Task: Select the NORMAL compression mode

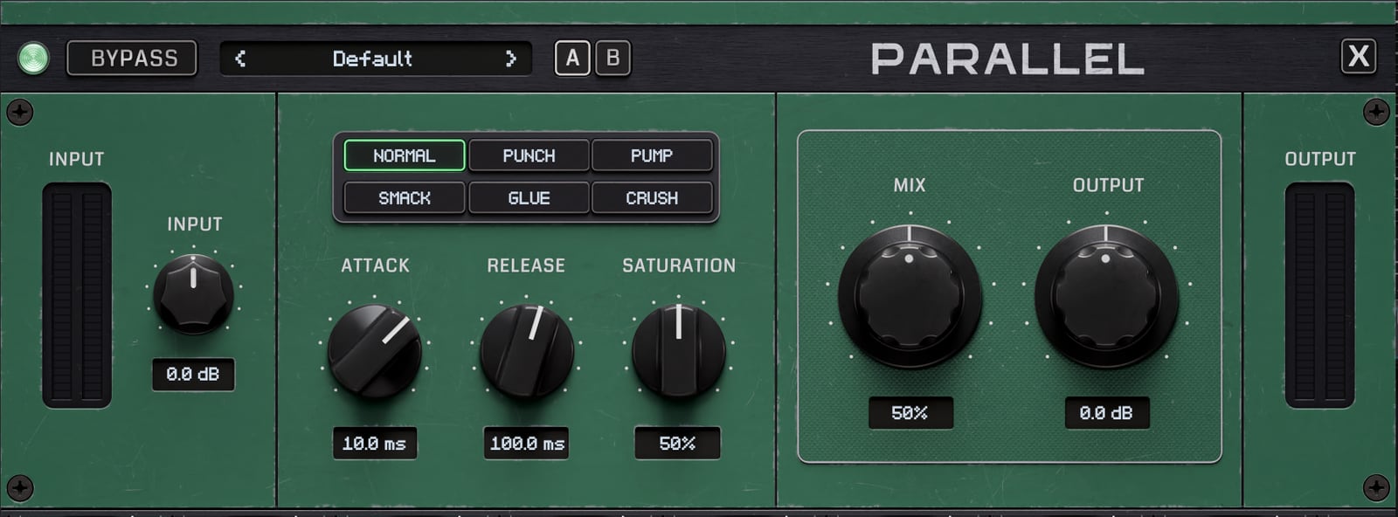Action: [x=405, y=155]
